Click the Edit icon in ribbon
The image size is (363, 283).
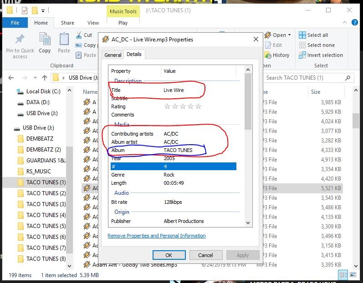(268, 45)
